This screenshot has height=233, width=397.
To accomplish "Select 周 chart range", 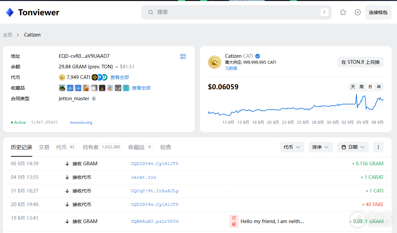I will [x=361, y=87].
